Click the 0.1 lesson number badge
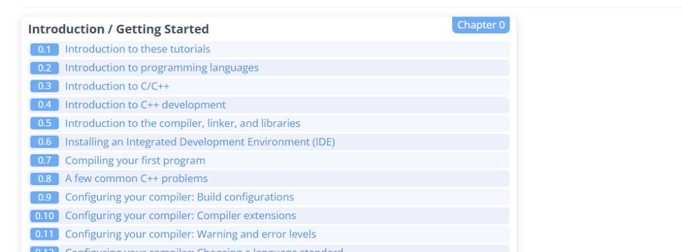The image size is (682, 252). click(44, 50)
